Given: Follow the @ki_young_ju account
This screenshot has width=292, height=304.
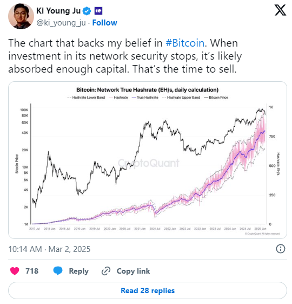Looking at the screenshot, I should click(x=104, y=23).
